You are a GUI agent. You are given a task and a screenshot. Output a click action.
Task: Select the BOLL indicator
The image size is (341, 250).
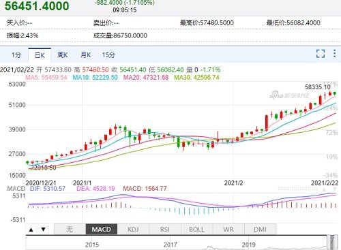tap(197, 229)
